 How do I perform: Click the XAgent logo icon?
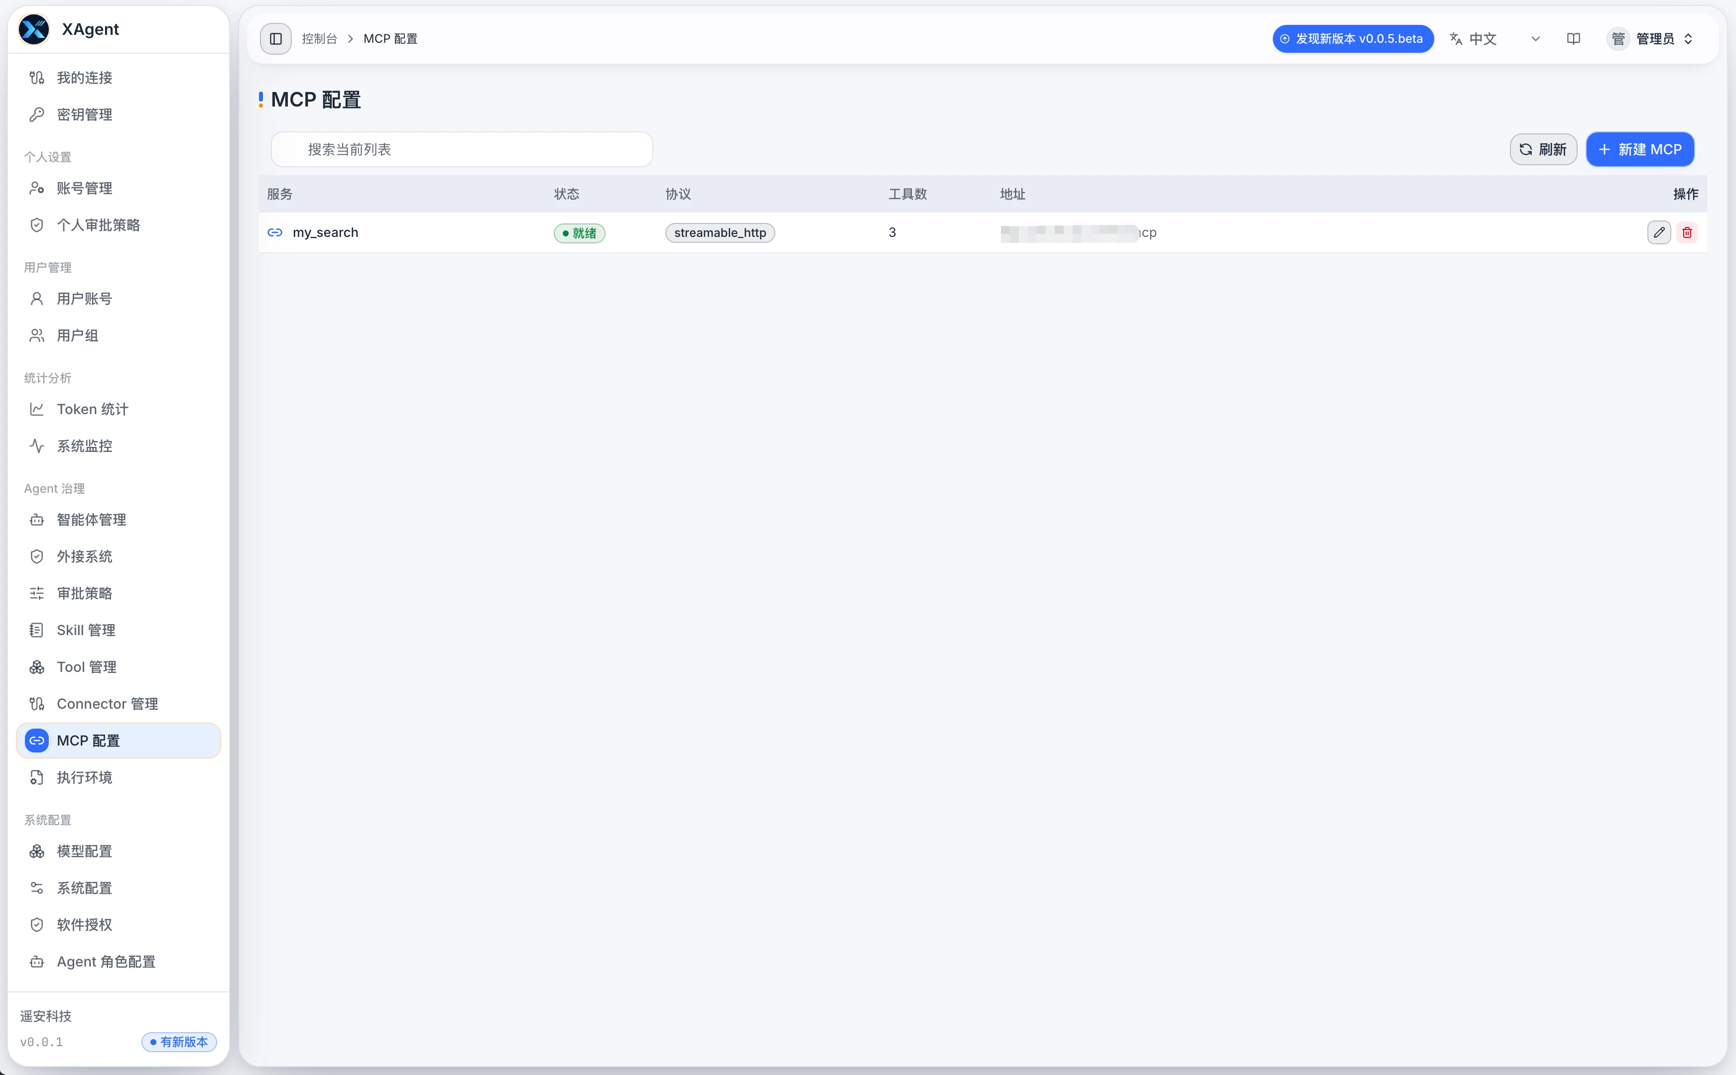[34, 29]
